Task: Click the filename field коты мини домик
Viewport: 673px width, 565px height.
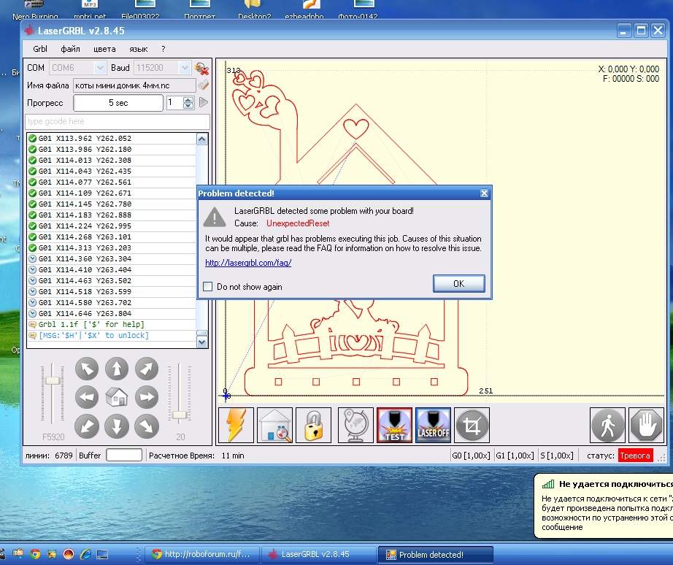Action: [x=134, y=85]
